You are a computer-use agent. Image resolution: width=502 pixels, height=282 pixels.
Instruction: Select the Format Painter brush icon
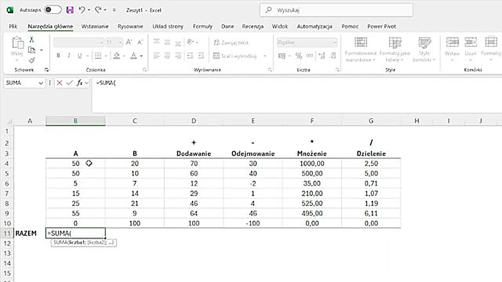click(x=32, y=60)
